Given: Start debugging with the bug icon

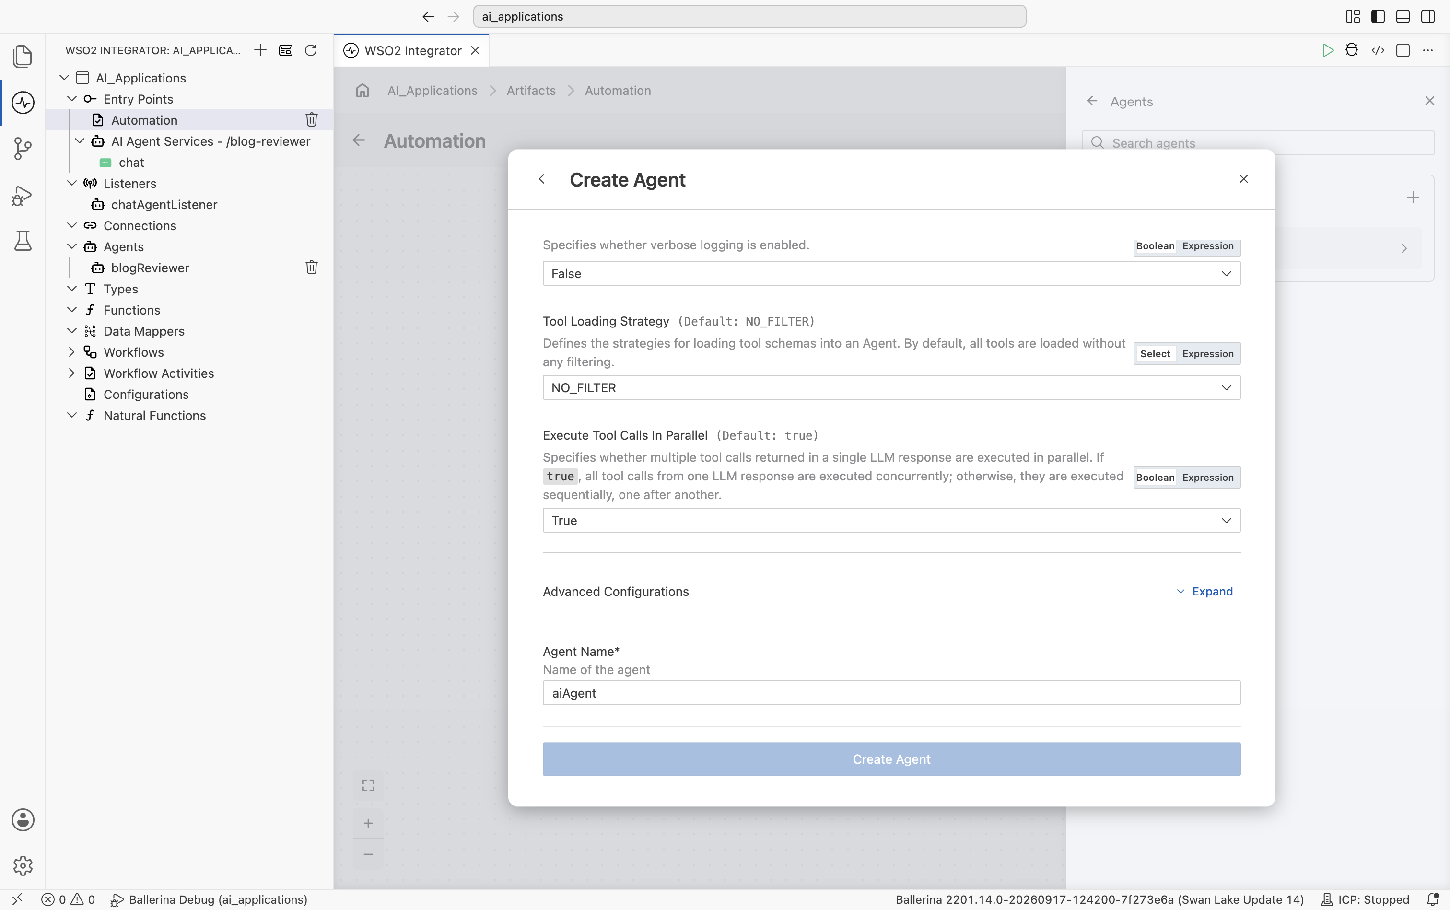Looking at the screenshot, I should click(1352, 50).
